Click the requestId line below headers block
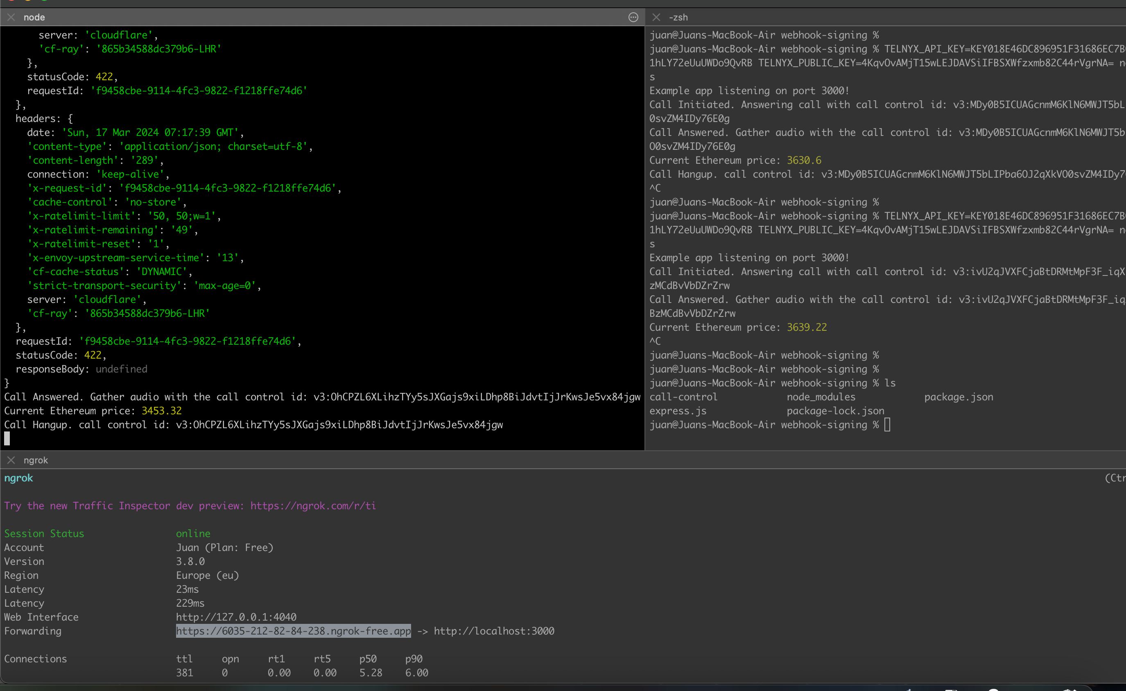1126x691 pixels. (x=158, y=341)
